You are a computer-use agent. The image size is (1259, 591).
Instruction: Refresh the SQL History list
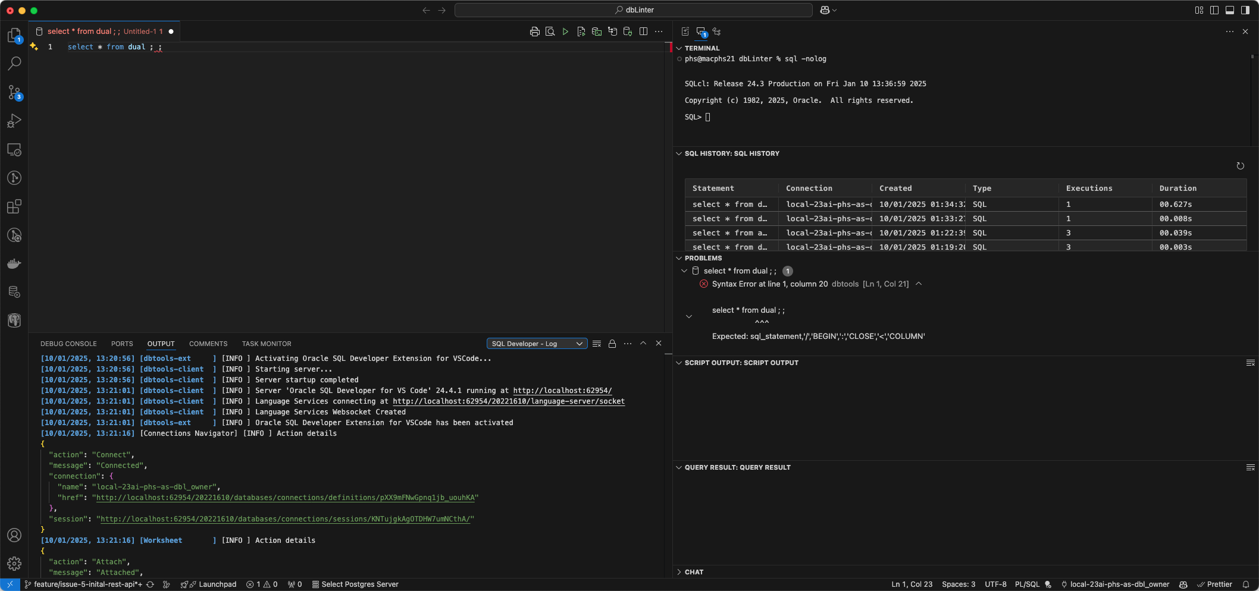click(x=1240, y=166)
